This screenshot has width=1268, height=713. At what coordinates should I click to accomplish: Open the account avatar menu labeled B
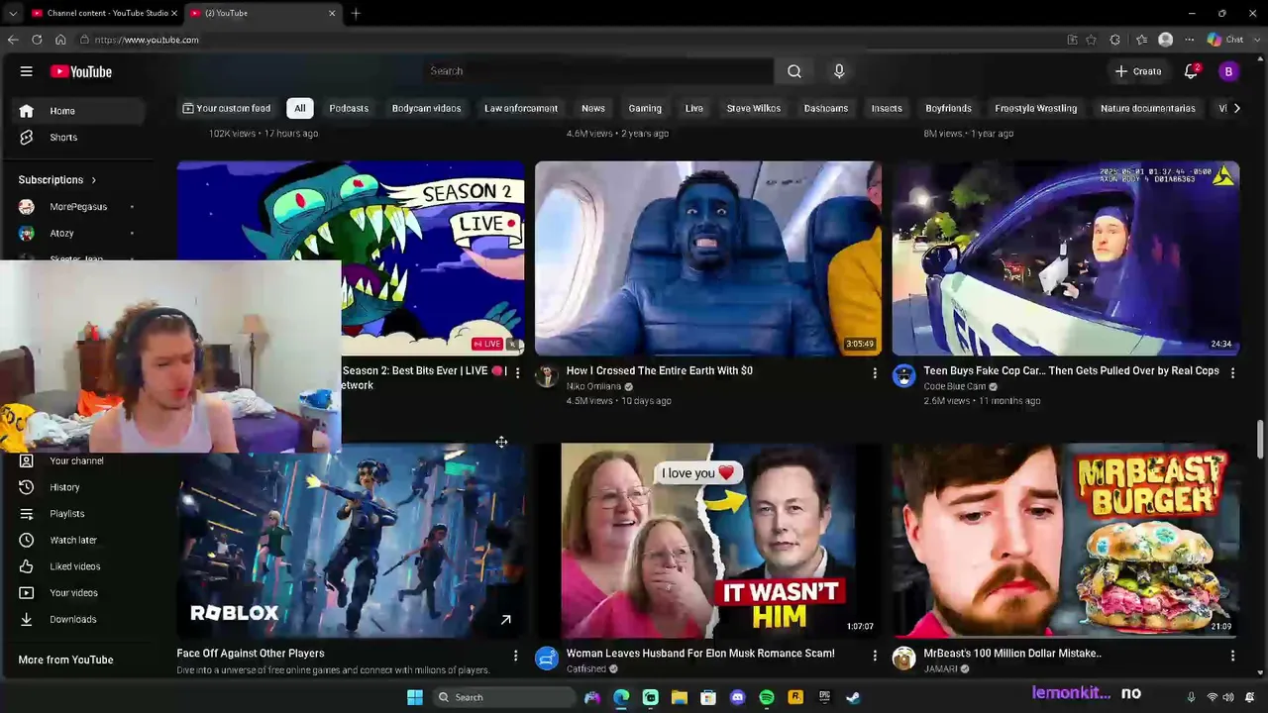tap(1228, 71)
